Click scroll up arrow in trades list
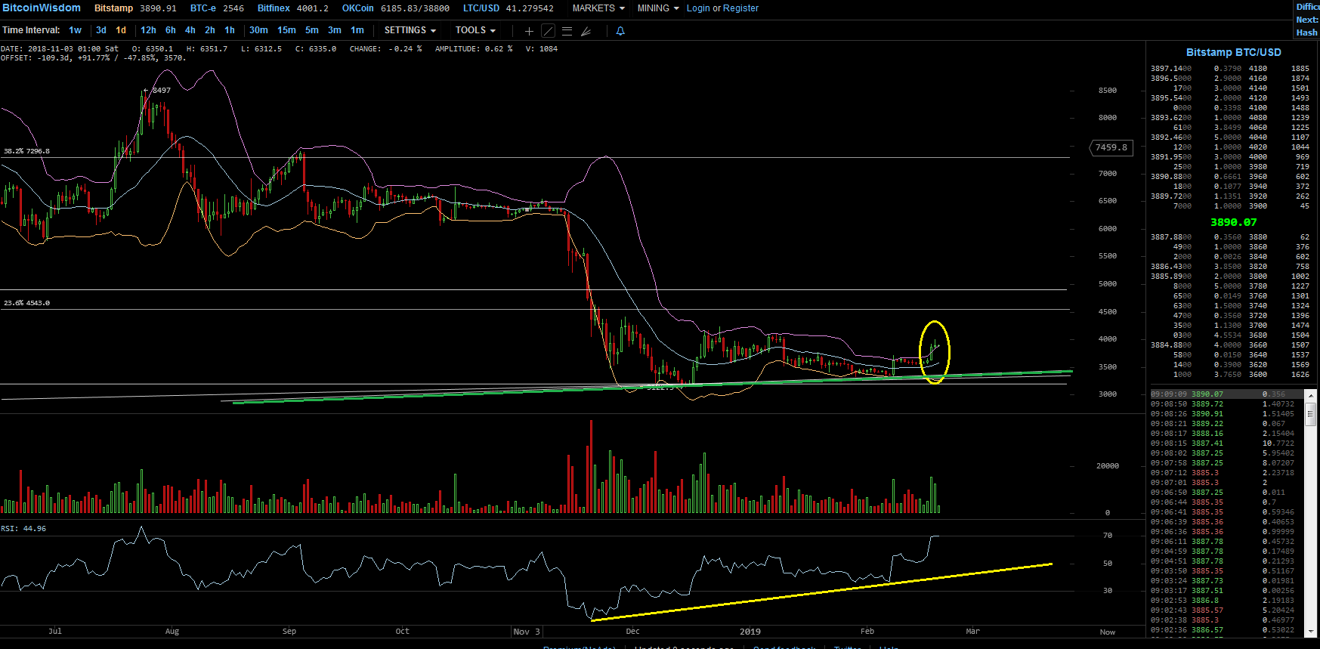Viewport: 1320px width, 649px height. pos(1311,394)
